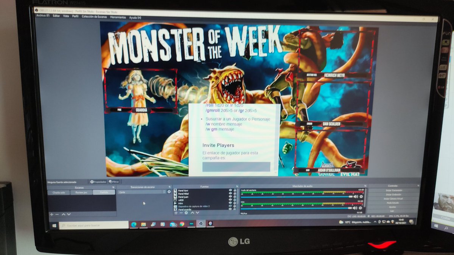This screenshot has width=454, height=255.
Task: Undock the Escenas panel icon
Action: tap(113, 187)
